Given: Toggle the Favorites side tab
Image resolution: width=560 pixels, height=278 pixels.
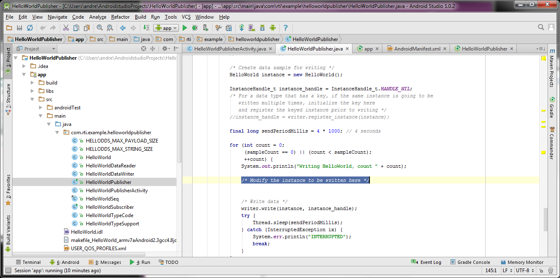Looking at the screenshot, I should [x=8, y=190].
